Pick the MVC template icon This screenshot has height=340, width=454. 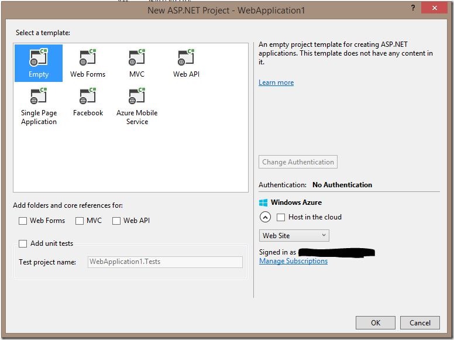tap(137, 57)
